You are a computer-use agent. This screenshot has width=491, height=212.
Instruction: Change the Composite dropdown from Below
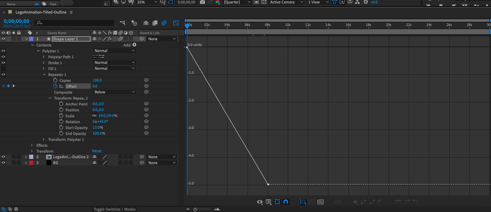pos(114,92)
